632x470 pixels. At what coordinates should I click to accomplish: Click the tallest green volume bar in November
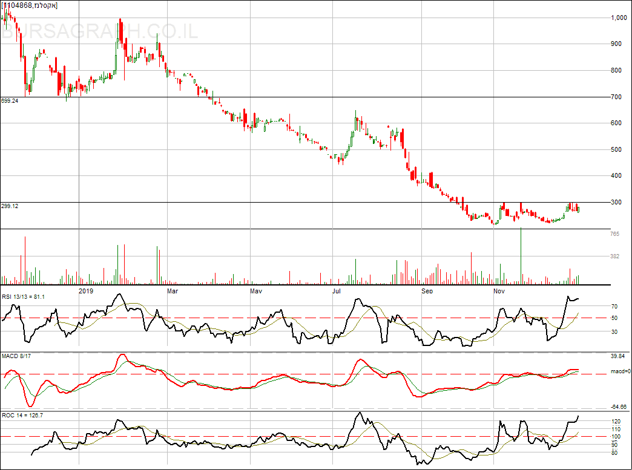tap(521, 256)
